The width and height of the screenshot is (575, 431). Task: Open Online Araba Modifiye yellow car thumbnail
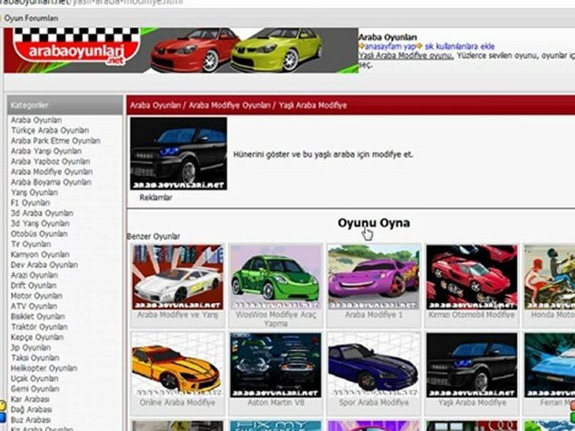(x=178, y=365)
